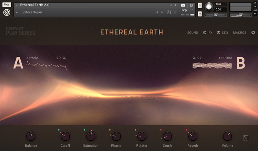Open the FX tab
The image size is (258, 151).
210,33
